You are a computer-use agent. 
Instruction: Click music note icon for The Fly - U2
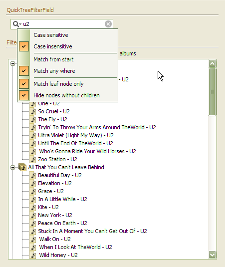[x=33, y=120]
